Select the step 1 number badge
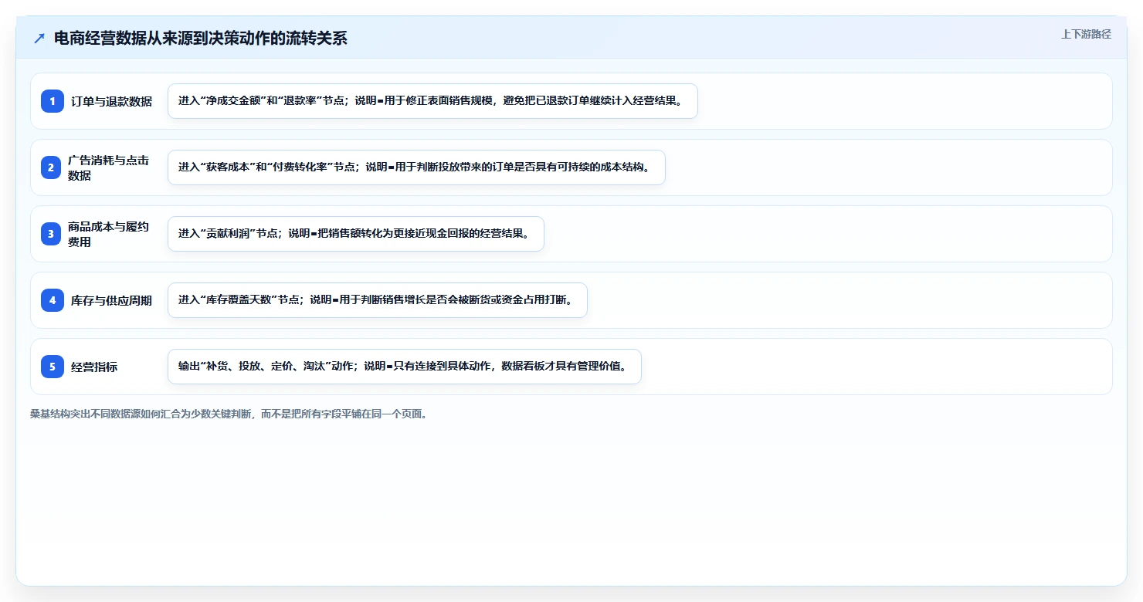1143x602 pixels. [53, 101]
